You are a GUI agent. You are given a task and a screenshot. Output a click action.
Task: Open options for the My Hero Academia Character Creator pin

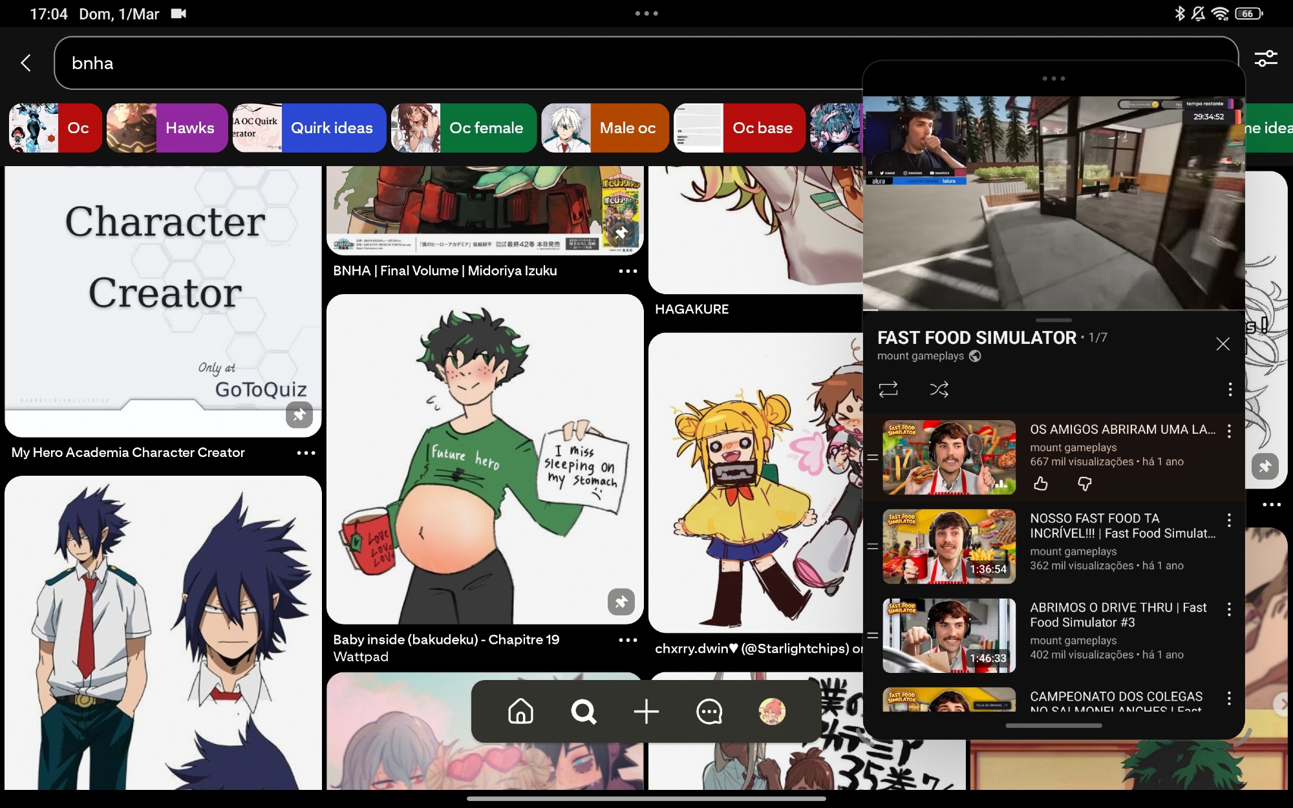pyautogui.click(x=306, y=452)
